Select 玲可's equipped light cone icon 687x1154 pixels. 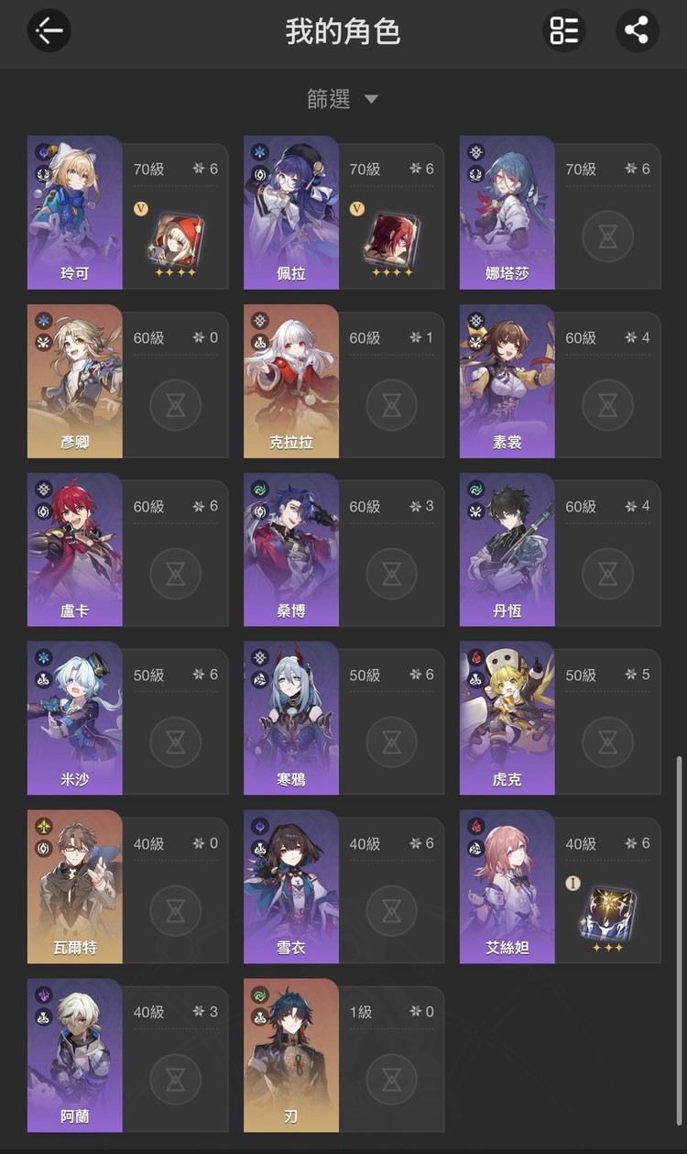coord(175,238)
